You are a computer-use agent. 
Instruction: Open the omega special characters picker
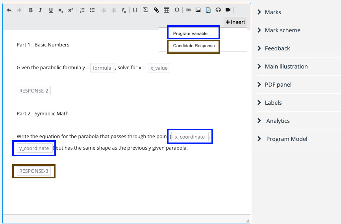pyautogui.click(x=177, y=10)
